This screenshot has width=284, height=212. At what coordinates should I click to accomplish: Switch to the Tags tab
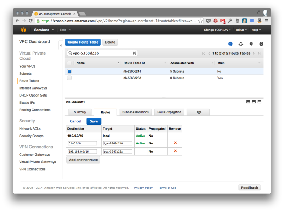(198, 112)
